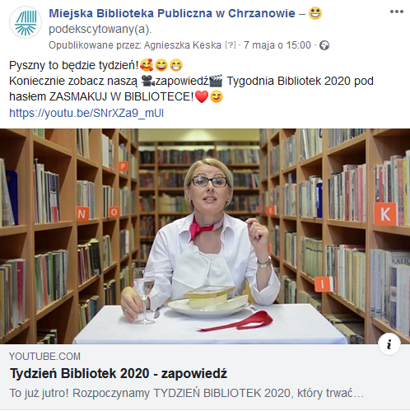Click the clapperboard emoji after zapowiedź
This screenshot has height=411, width=410.
tap(216, 81)
